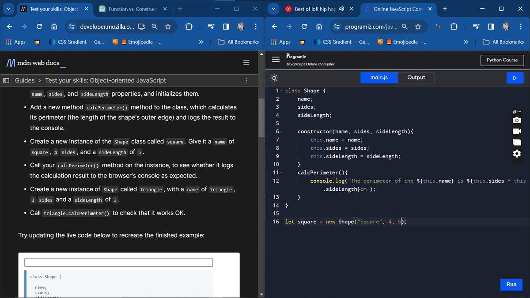Open CSS Gradient bookmark in MDN window

click(x=76, y=42)
